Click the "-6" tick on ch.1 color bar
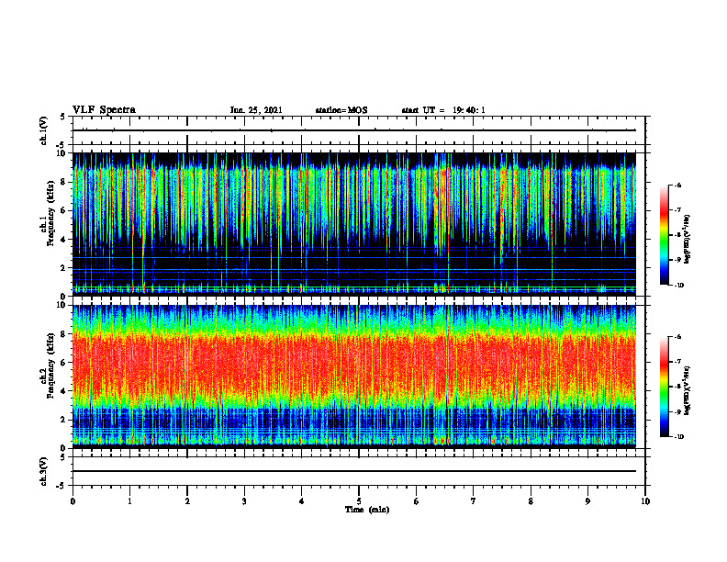 (677, 185)
